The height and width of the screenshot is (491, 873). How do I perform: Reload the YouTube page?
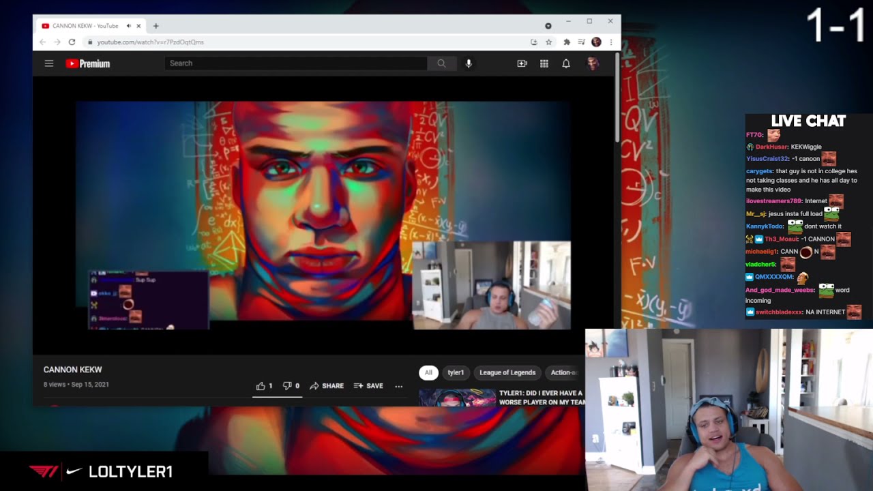click(x=72, y=42)
